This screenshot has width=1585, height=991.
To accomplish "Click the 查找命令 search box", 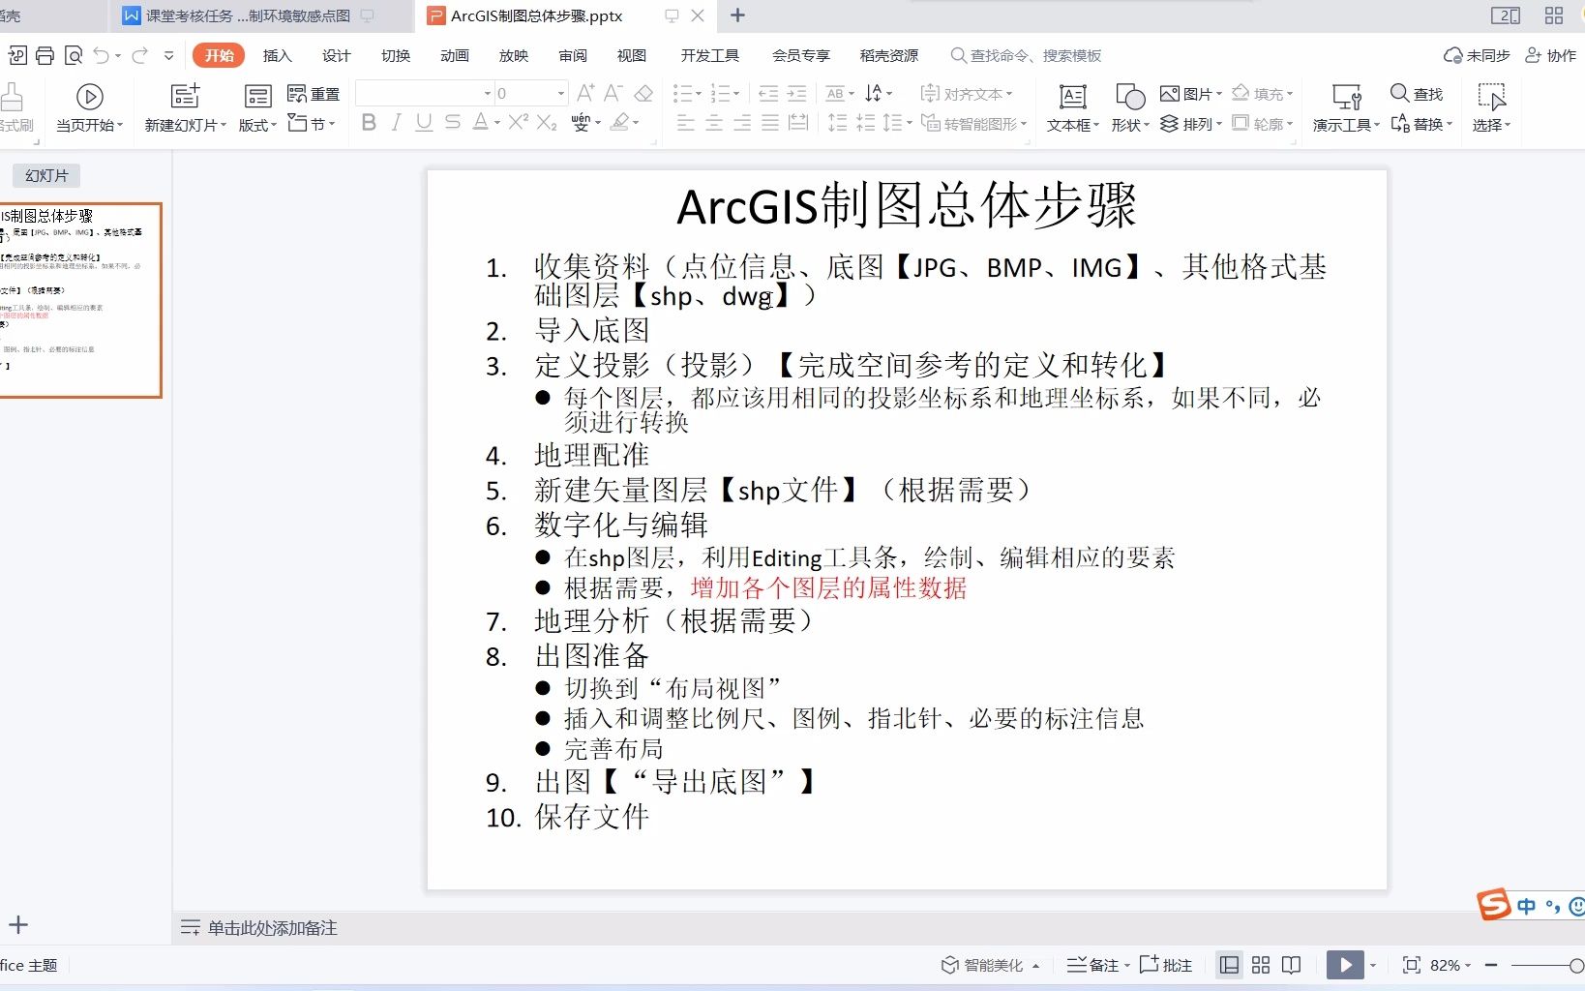I will [x=1026, y=55].
